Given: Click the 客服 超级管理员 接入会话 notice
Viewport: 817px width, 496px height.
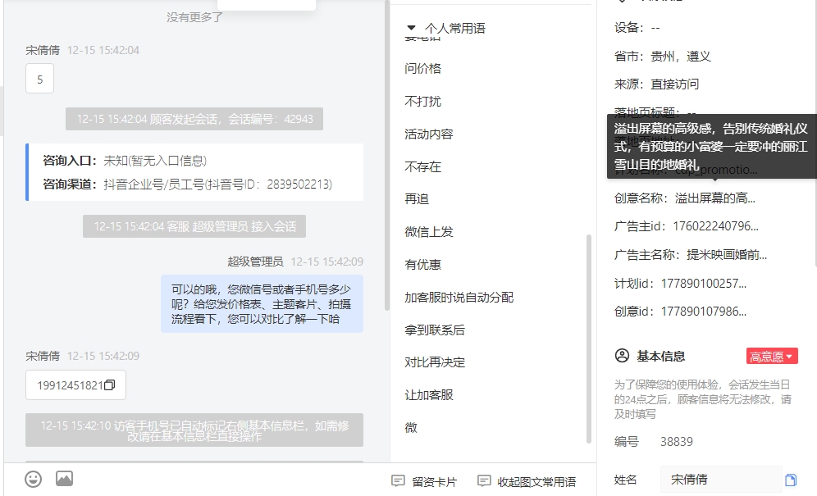Looking at the screenshot, I should 194,226.
